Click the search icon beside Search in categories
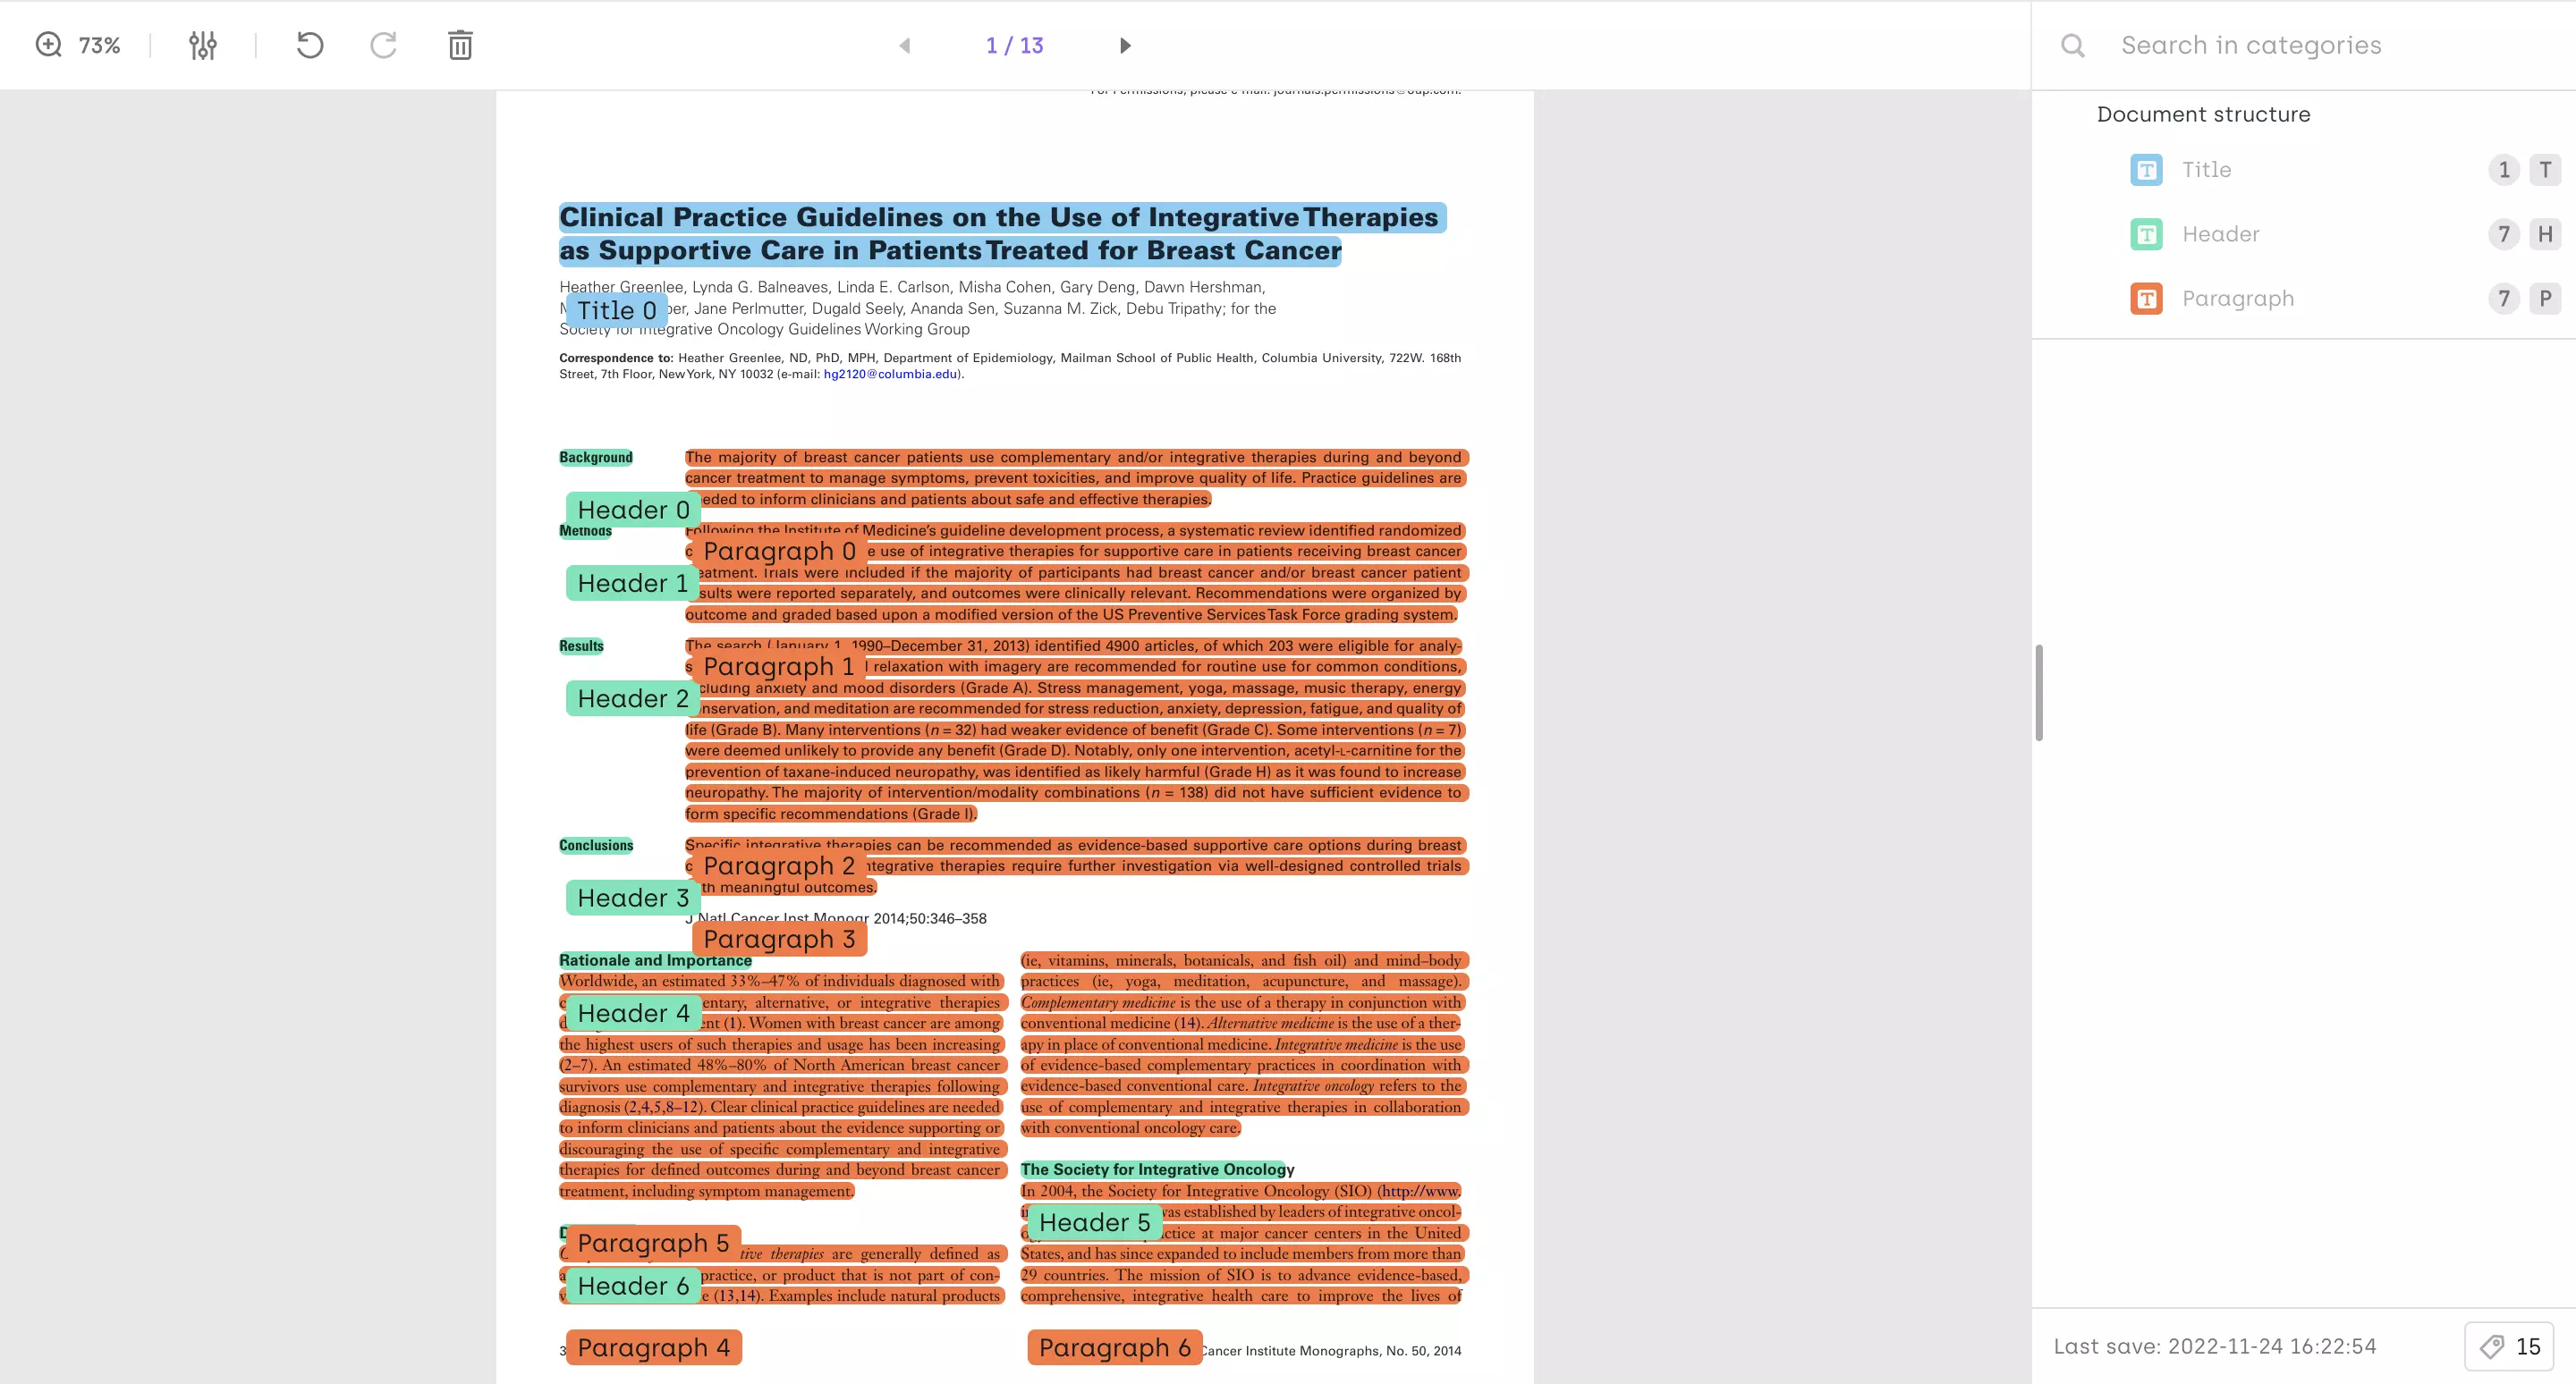 coord(2072,45)
